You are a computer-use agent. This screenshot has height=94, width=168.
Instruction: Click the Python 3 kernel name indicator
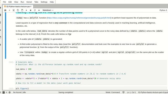coord(163,10)
